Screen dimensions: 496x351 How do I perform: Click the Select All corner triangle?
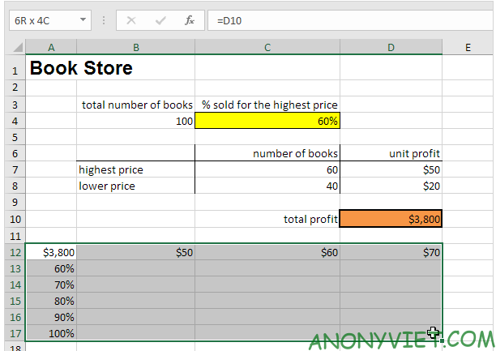[x=16, y=48]
